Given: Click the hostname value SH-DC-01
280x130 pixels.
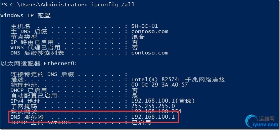Looking at the screenshot, I should (x=145, y=26).
